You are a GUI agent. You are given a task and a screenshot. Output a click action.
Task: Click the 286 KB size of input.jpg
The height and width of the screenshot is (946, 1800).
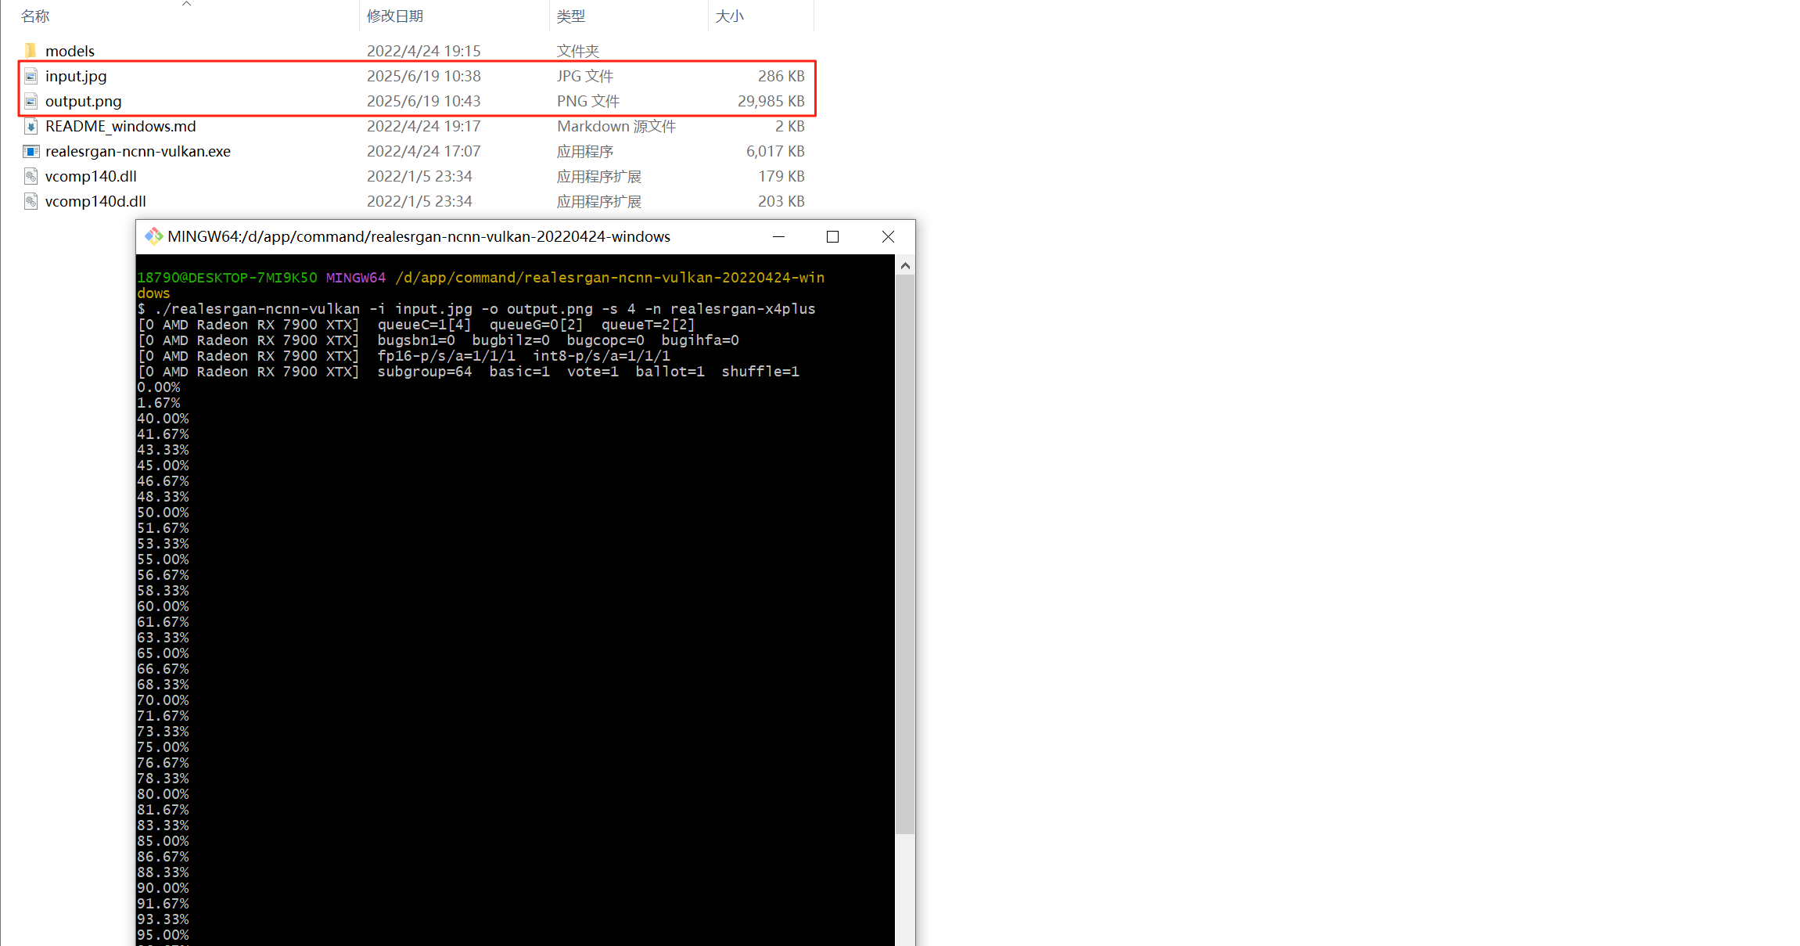(x=781, y=76)
